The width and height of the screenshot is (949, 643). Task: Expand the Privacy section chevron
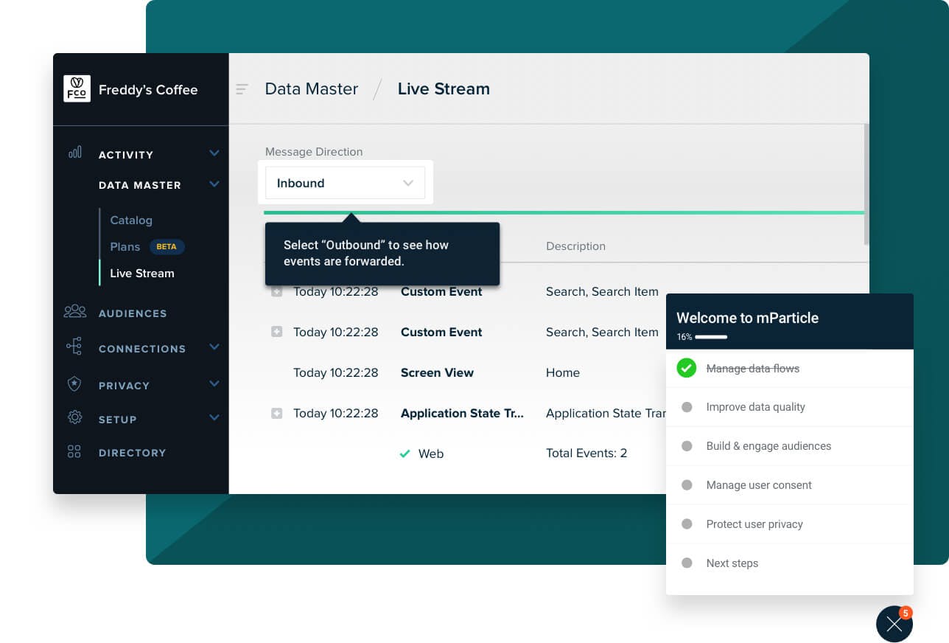tap(214, 383)
